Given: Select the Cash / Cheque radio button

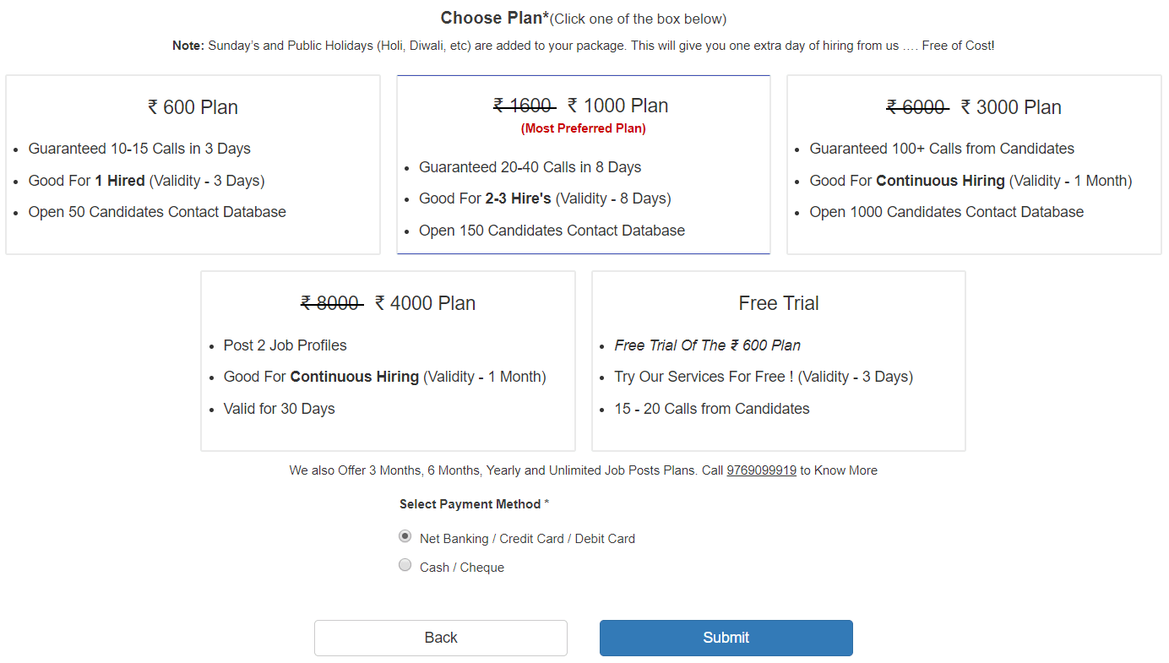Looking at the screenshot, I should click(x=405, y=565).
